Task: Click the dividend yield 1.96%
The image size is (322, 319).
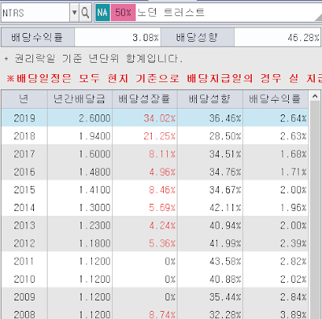Action: [293, 208]
